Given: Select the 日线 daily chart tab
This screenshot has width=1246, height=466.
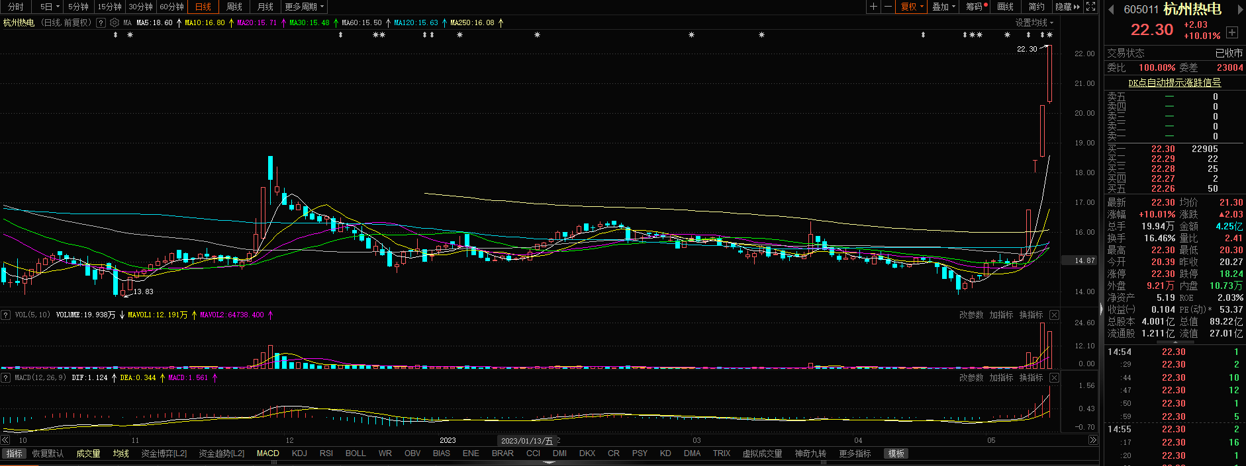Looking at the screenshot, I should coord(203,7).
